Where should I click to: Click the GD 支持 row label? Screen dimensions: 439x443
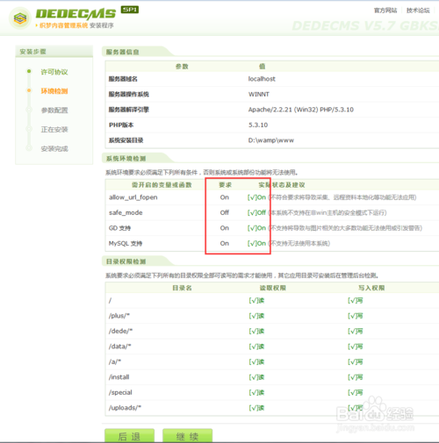coord(119,228)
